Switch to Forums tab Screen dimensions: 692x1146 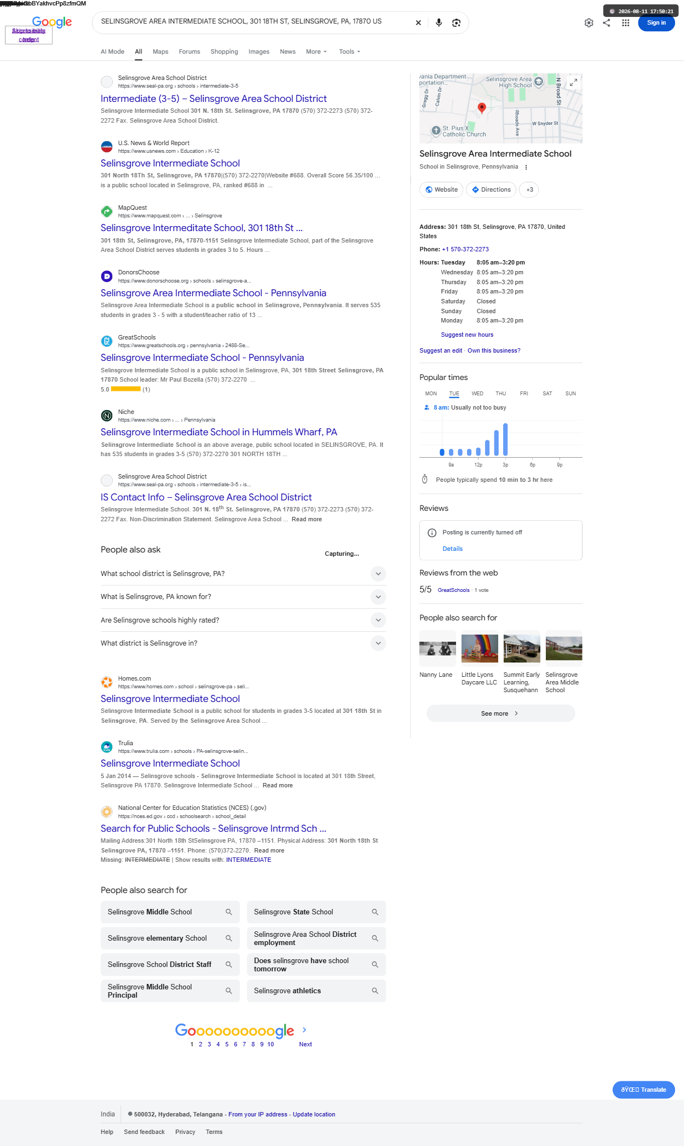[189, 51]
